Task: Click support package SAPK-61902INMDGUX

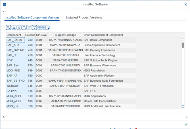Action: coord(65,106)
